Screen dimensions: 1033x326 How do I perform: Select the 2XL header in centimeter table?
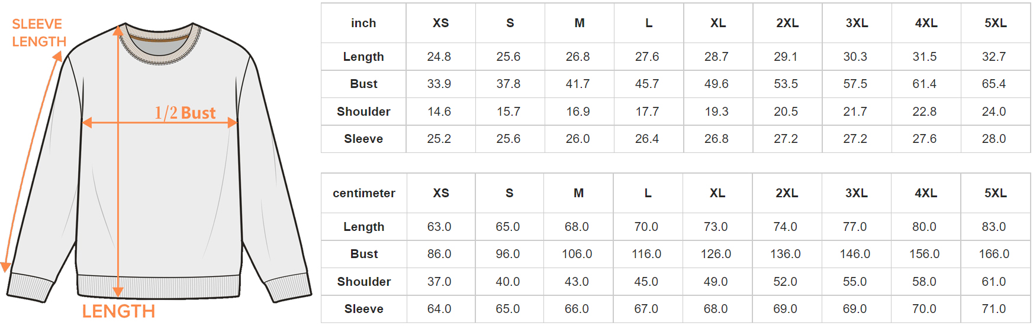coord(787,193)
